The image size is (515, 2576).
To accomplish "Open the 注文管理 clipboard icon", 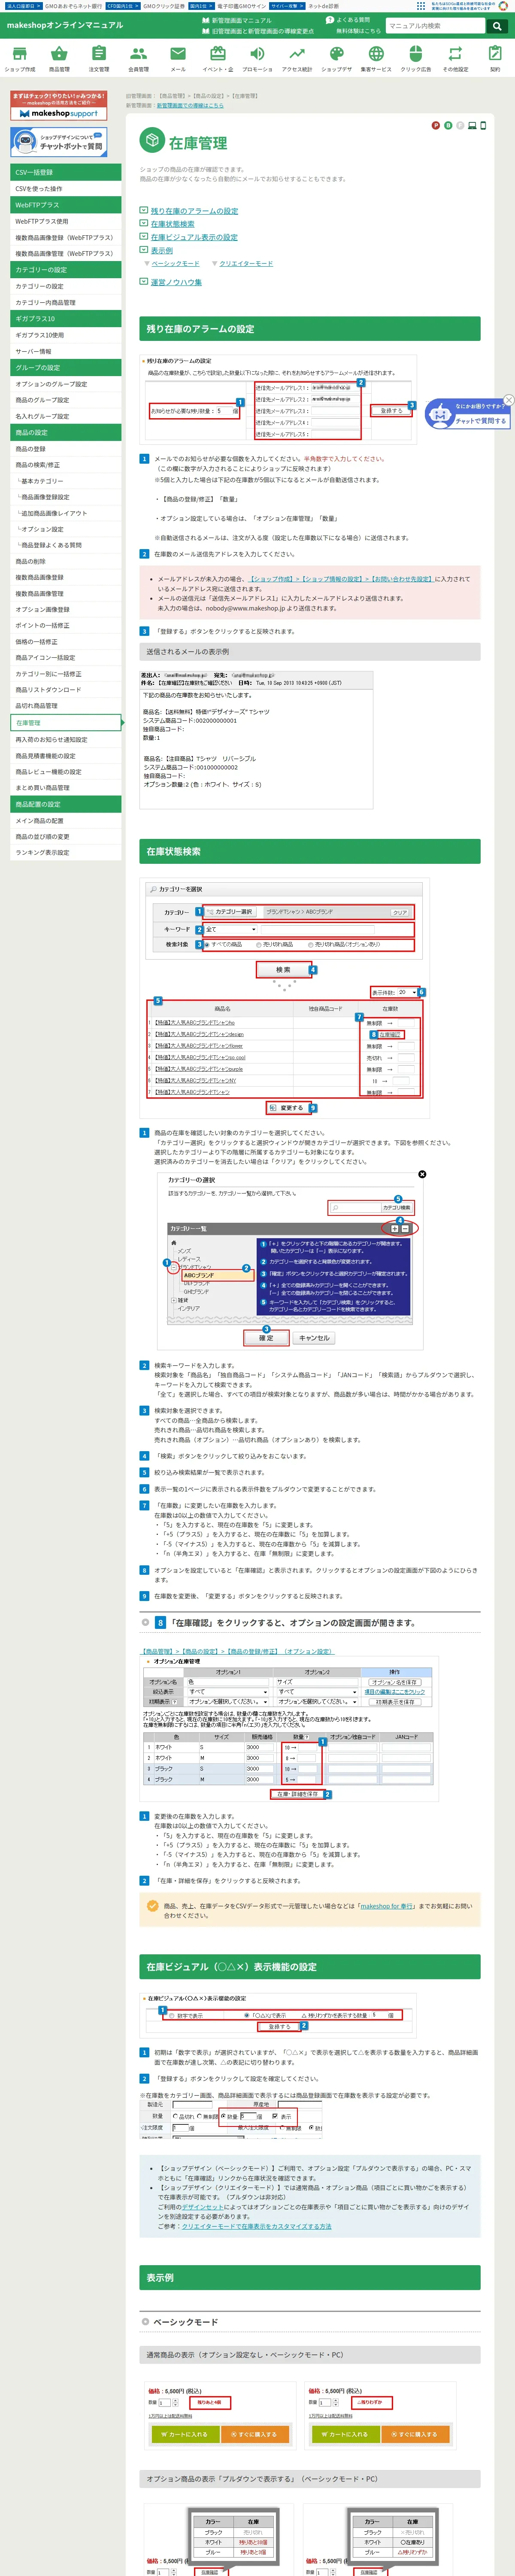I will (x=99, y=58).
